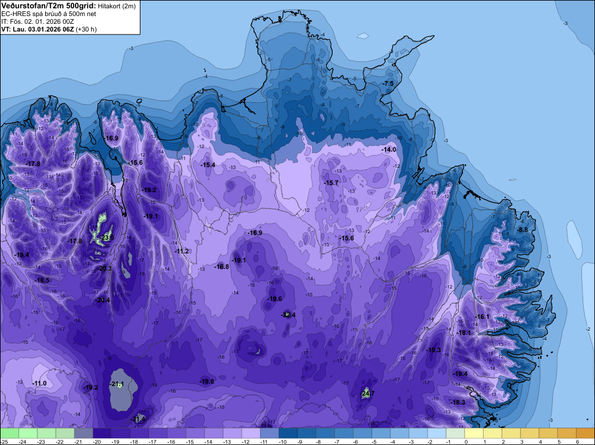The image size is (595, 445).
Task: Click the -18.5 temperature value
Action: [x=42, y=280]
